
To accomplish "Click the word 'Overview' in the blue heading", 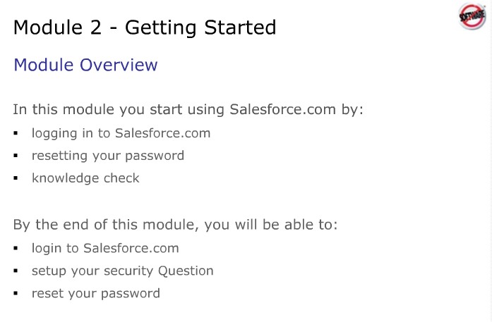I will 118,66.
